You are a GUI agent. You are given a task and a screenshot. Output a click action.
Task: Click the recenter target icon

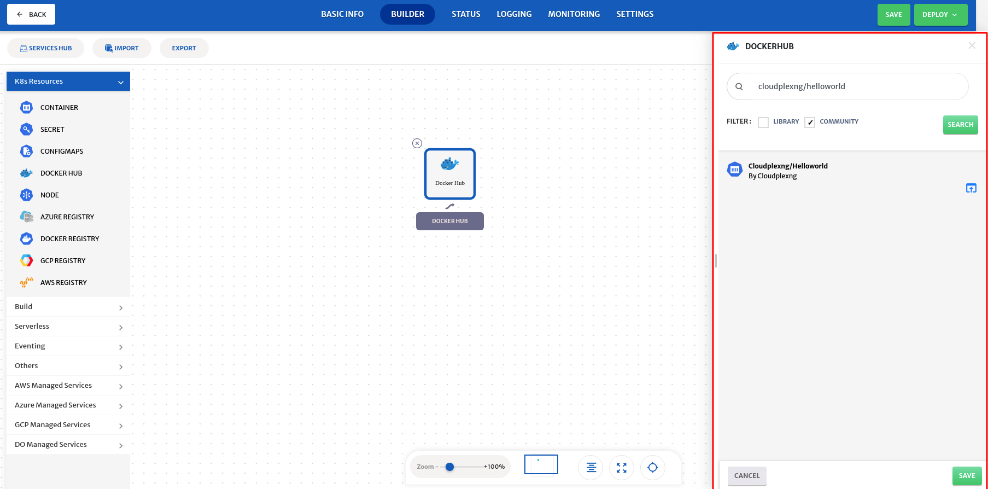(653, 468)
